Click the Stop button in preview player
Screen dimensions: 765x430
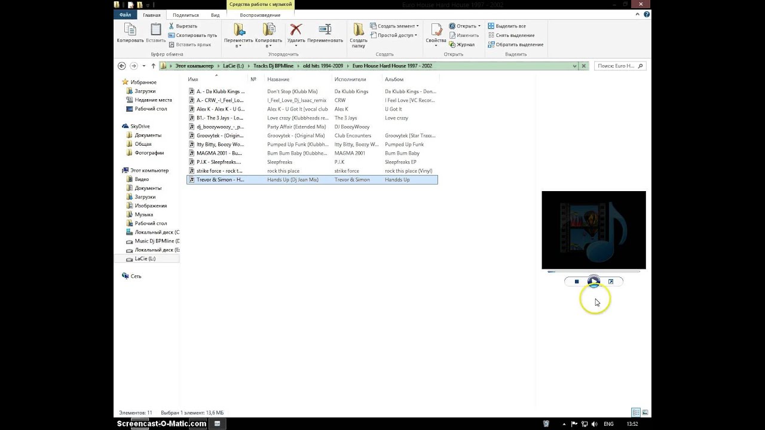(x=577, y=282)
